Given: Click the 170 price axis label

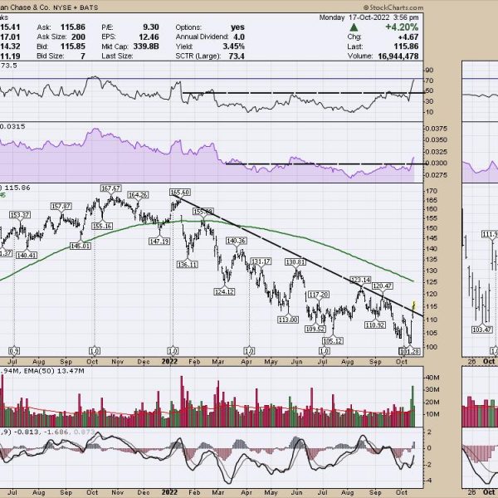Looking at the screenshot, I should [x=432, y=191].
